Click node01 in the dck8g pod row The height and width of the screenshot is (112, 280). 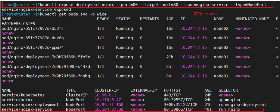(x=221, y=38)
